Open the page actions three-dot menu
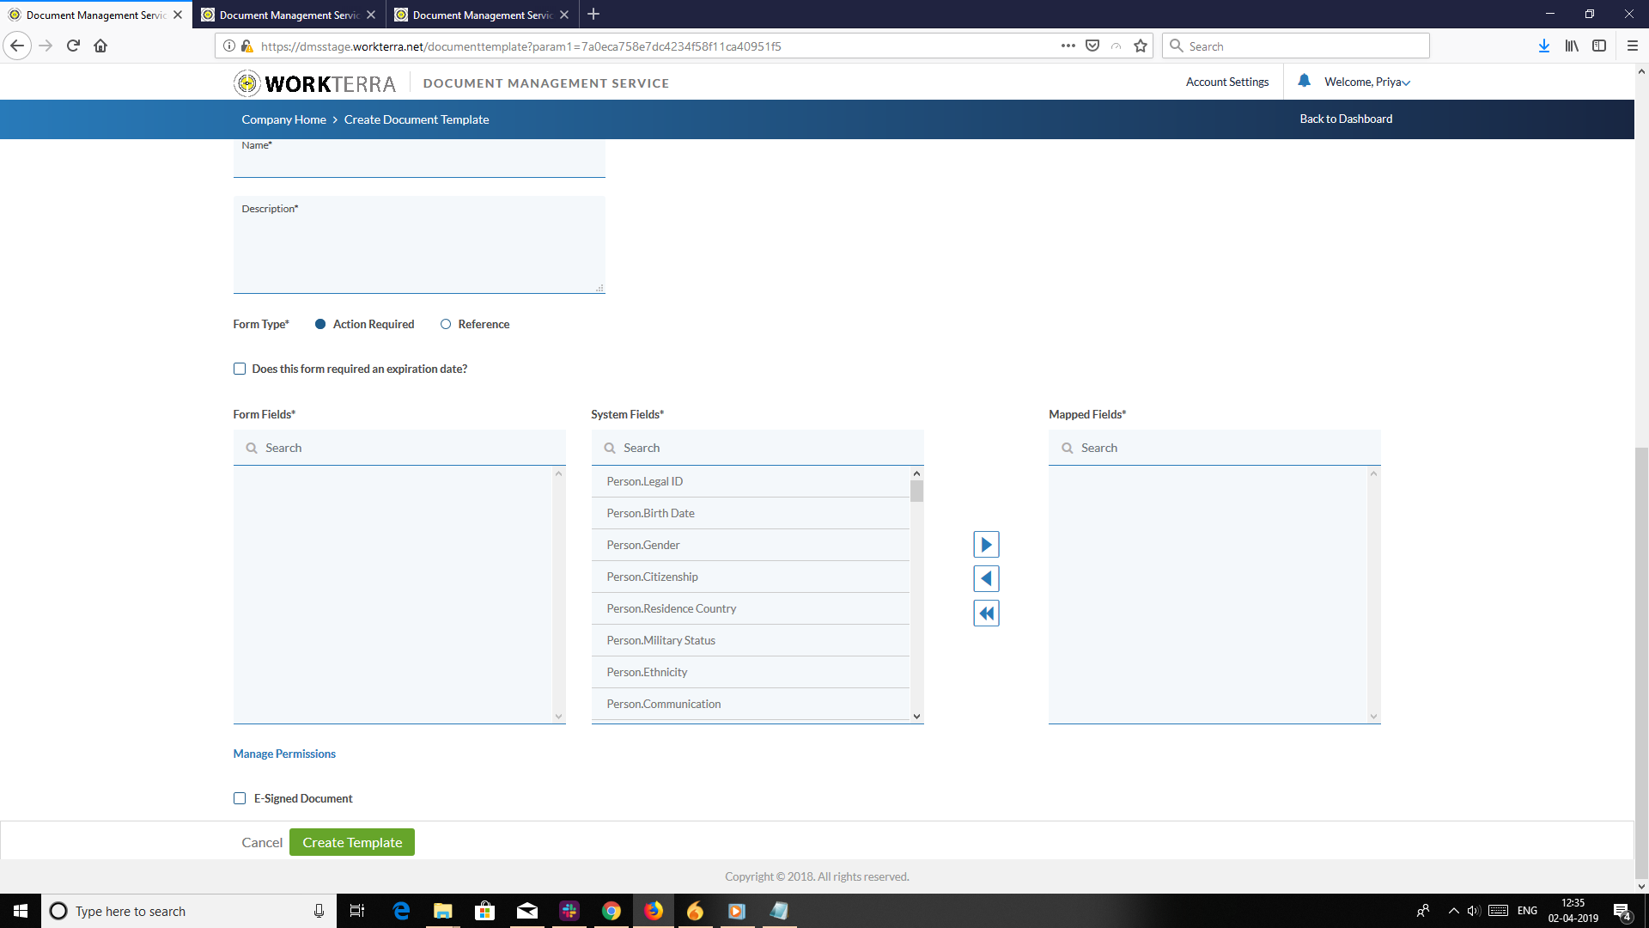The image size is (1649, 928). [1068, 46]
